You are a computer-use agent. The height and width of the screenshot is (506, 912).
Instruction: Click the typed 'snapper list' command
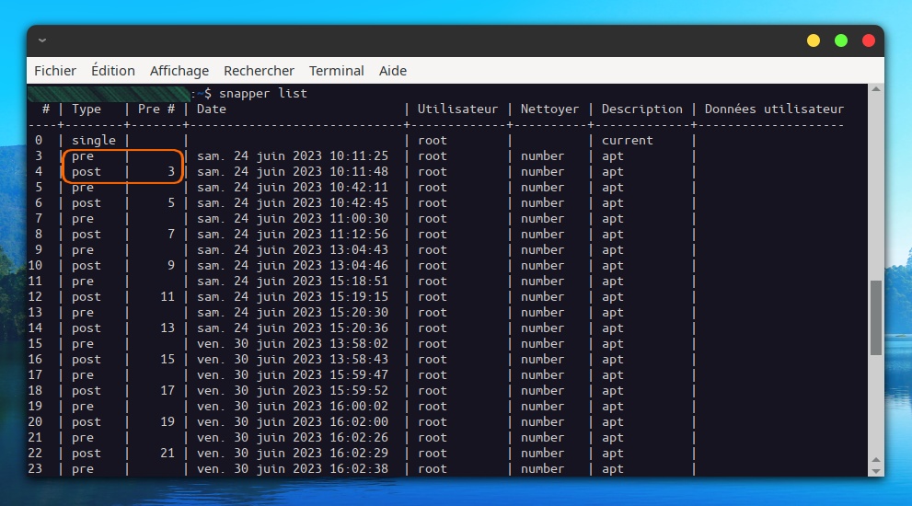pyautogui.click(x=263, y=93)
